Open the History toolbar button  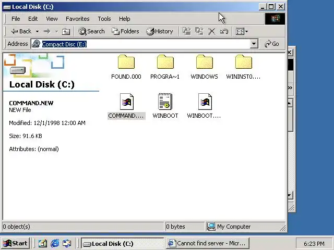pos(160,31)
